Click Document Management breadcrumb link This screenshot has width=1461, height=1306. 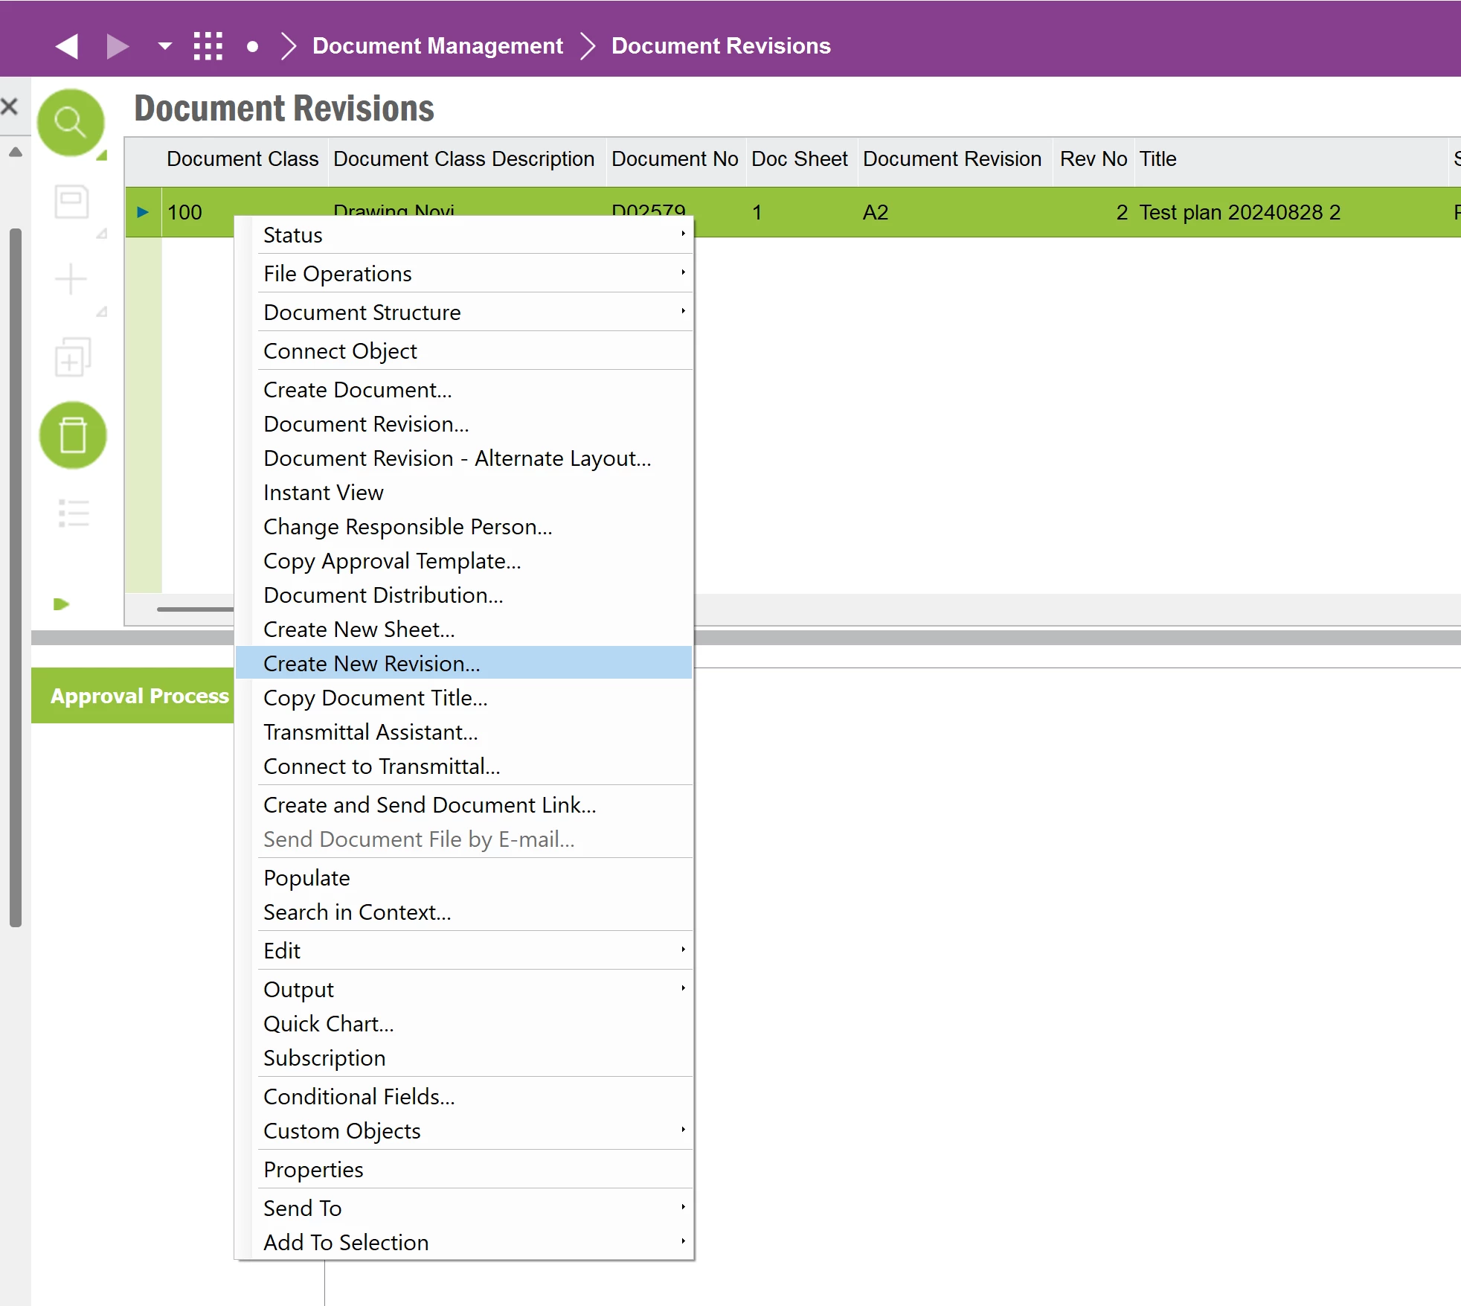point(437,46)
